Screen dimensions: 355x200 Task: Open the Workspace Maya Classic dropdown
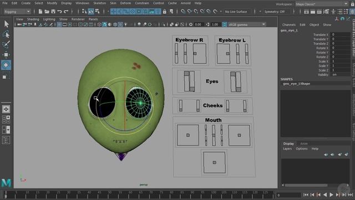tap(322, 4)
